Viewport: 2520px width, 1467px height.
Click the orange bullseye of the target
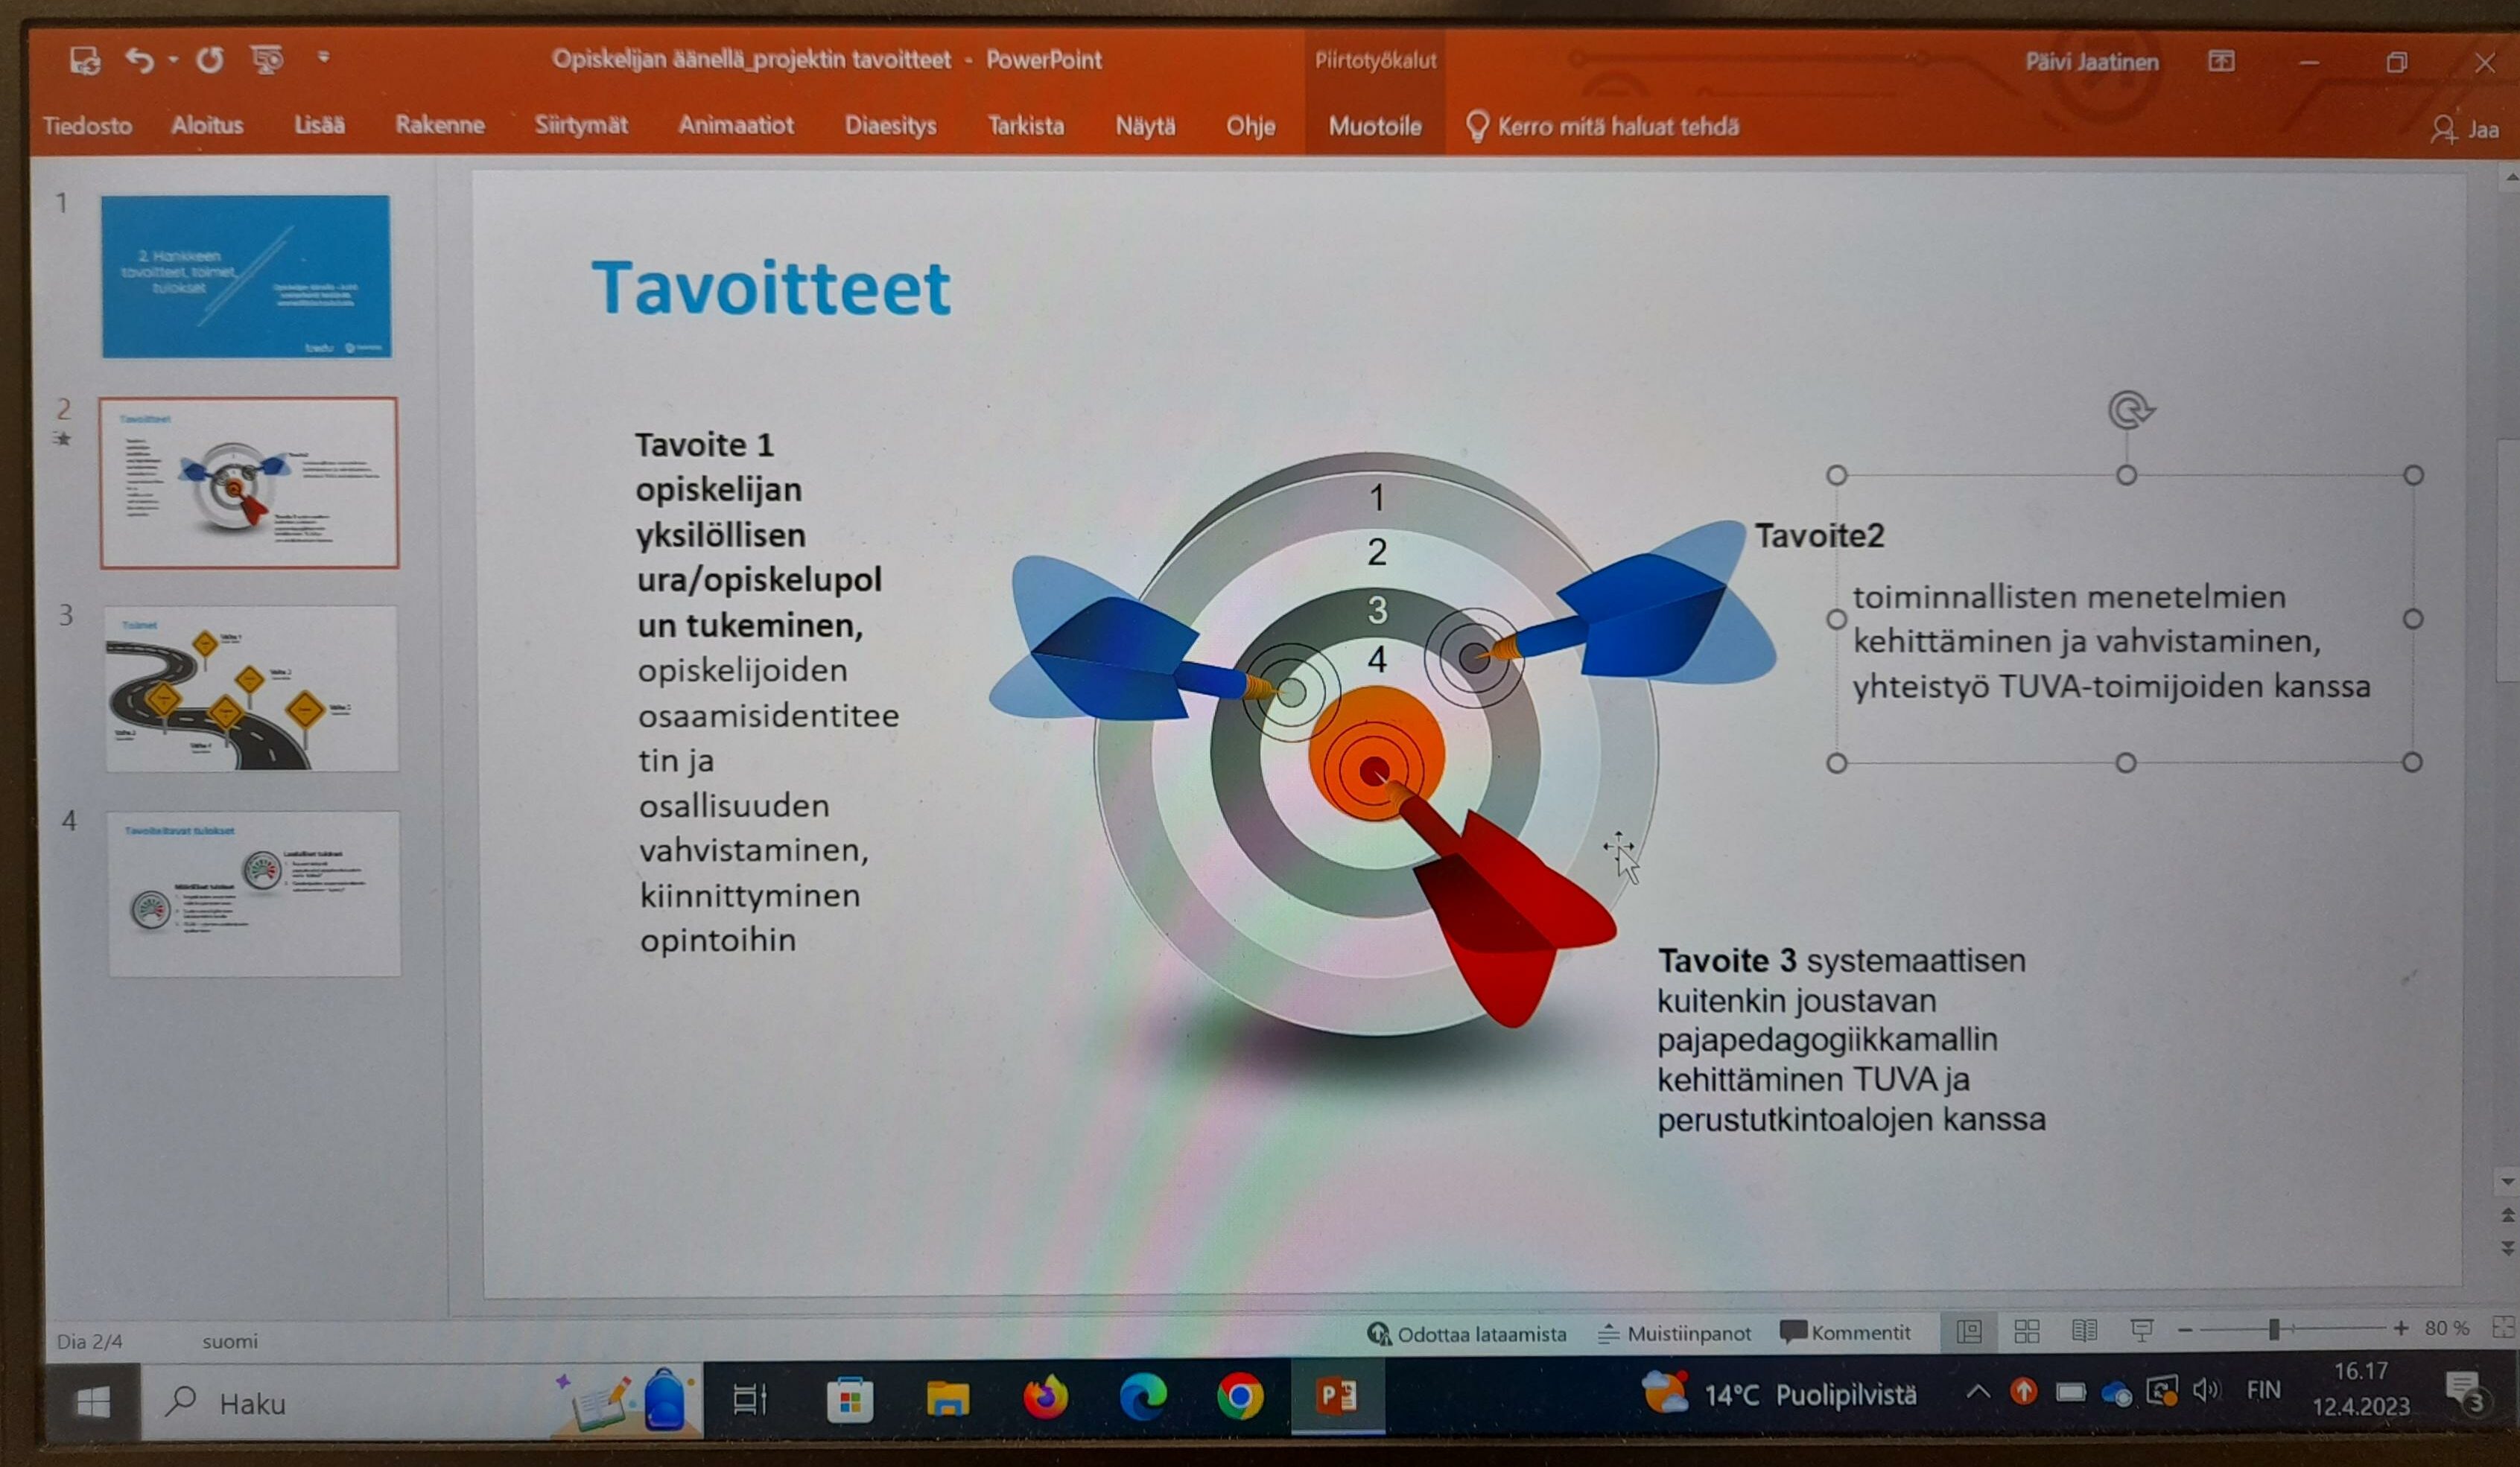coord(1376,753)
